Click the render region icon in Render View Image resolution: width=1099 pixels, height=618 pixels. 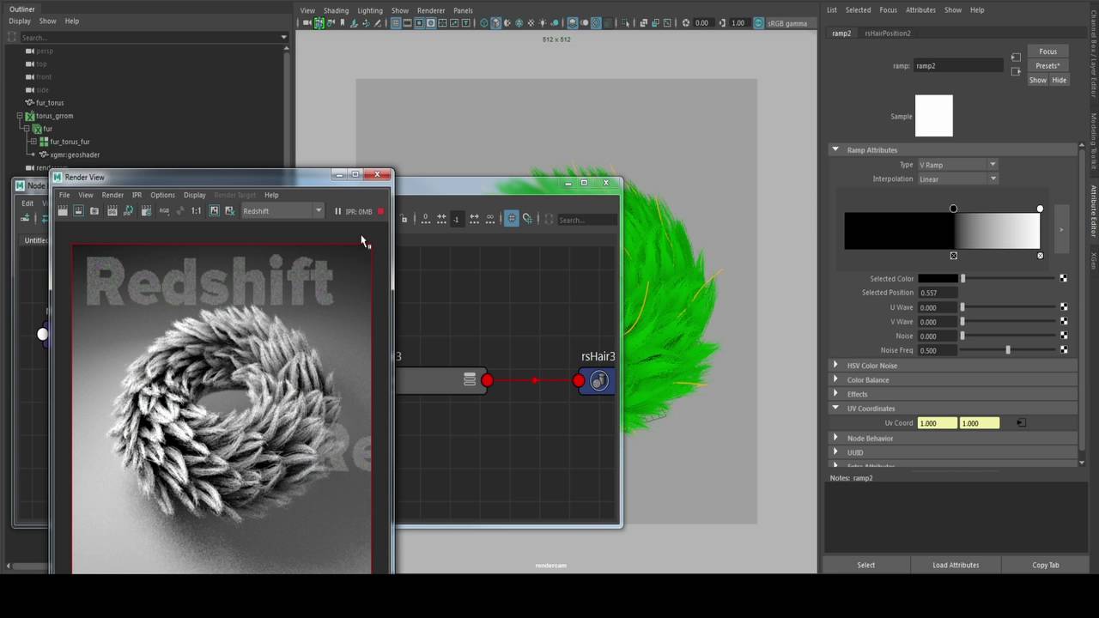pos(78,211)
